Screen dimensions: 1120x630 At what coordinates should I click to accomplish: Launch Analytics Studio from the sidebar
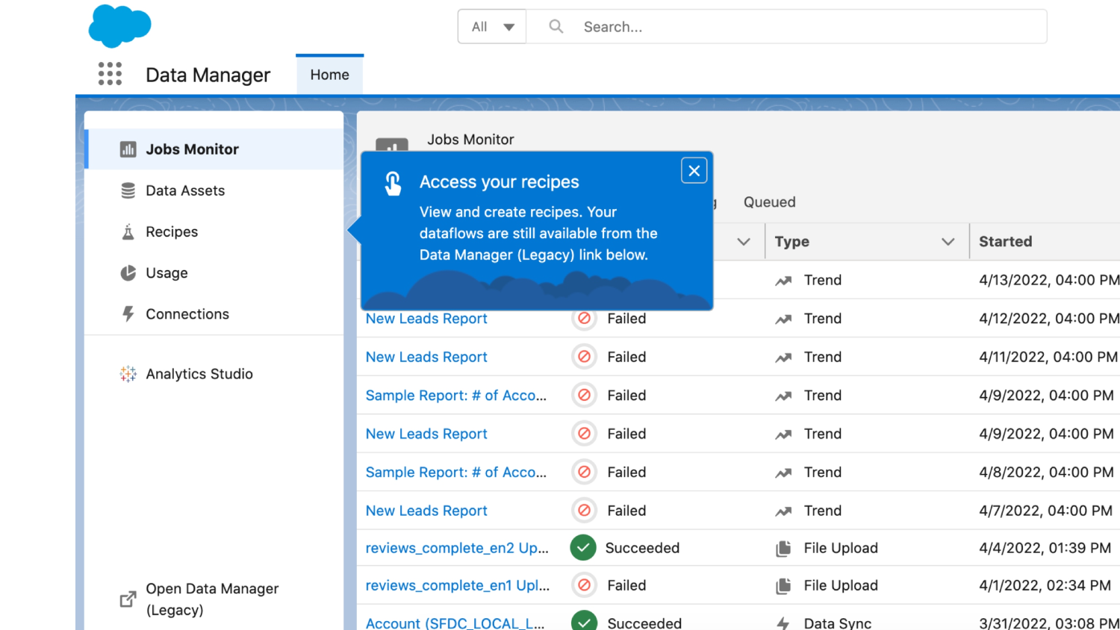coord(199,374)
